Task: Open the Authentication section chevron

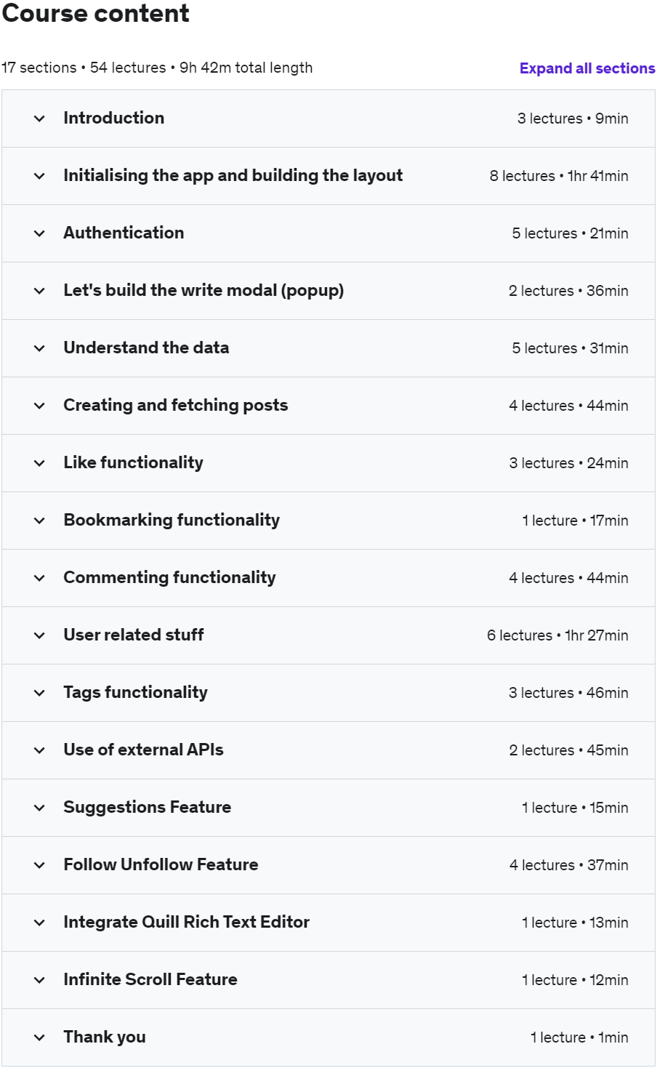Action: tap(39, 233)
